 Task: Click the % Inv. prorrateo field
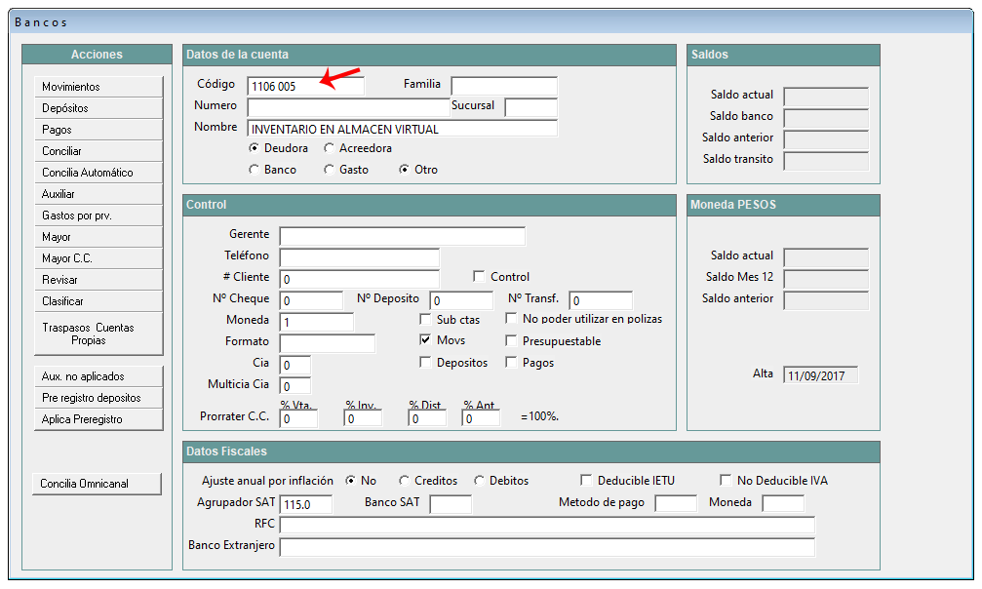[x=363, y=418]
